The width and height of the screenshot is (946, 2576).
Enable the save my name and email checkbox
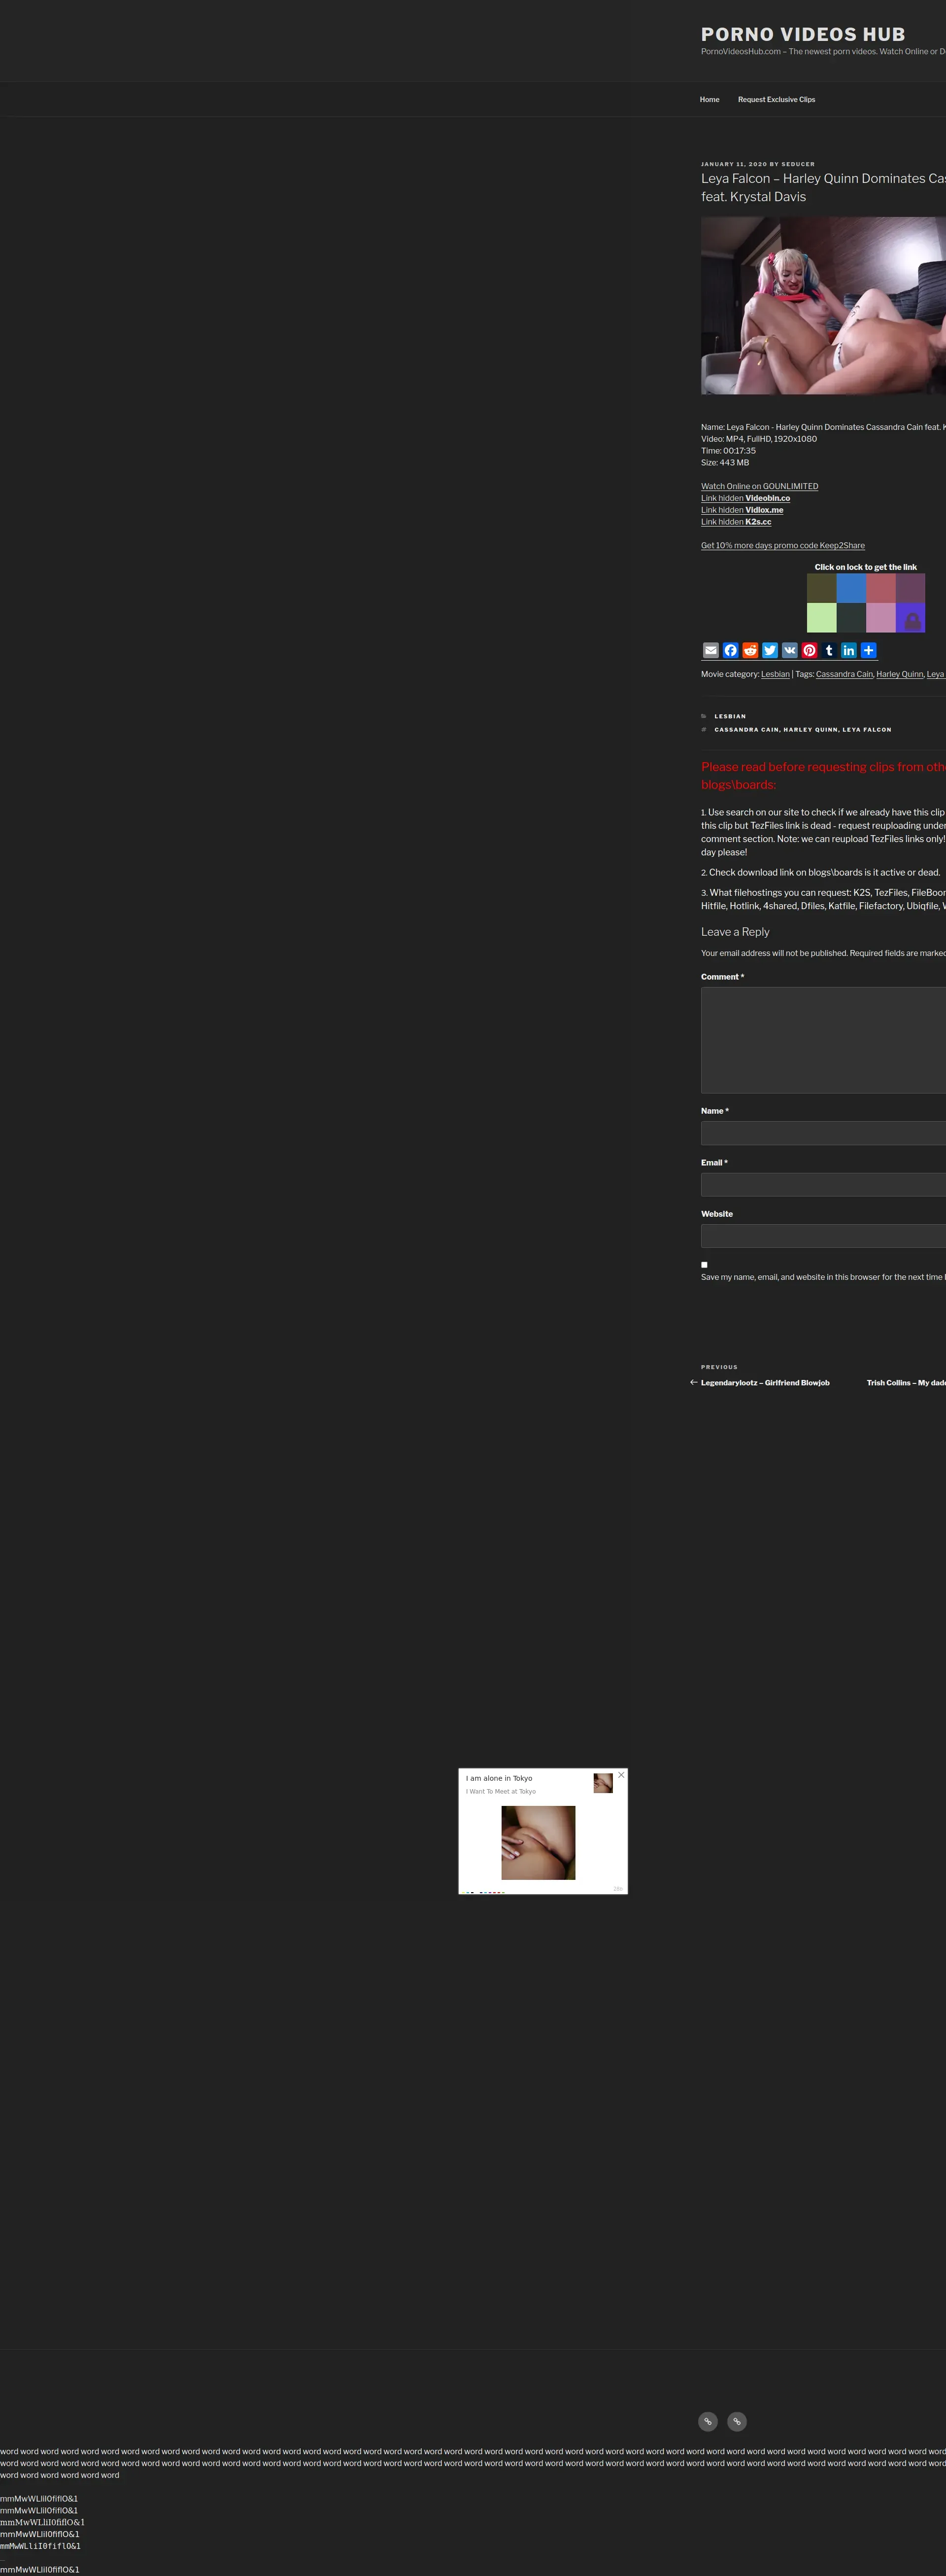(x=704, y=1265)
